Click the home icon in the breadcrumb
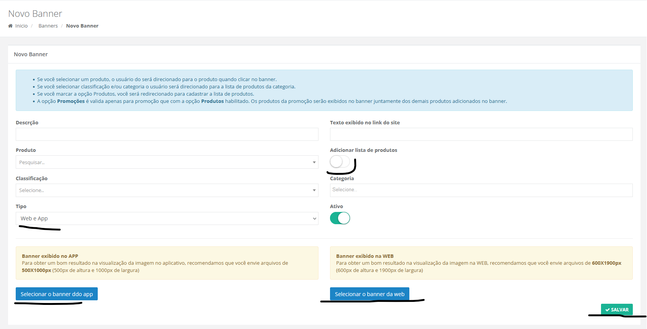Viewport: 647px width, 329px height. click(10, 26)
